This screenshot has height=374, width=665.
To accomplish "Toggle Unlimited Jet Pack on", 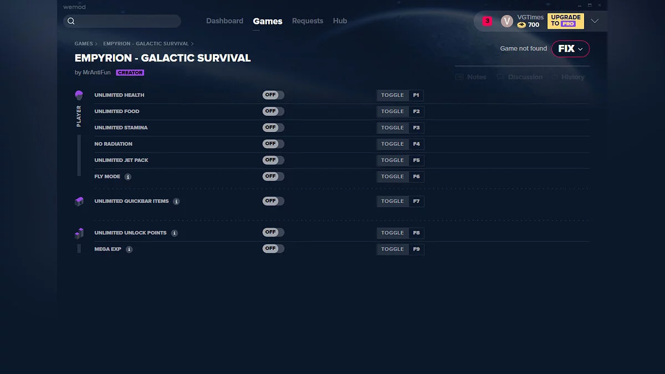I will pyautogui.click(x=273, y=160).
